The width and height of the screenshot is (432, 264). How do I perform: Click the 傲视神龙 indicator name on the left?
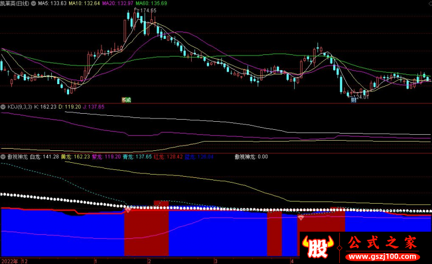click(x=17, y=157)
